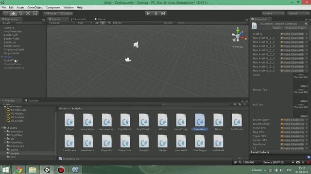Toggle the Global handle rotation button

[66, 14]
